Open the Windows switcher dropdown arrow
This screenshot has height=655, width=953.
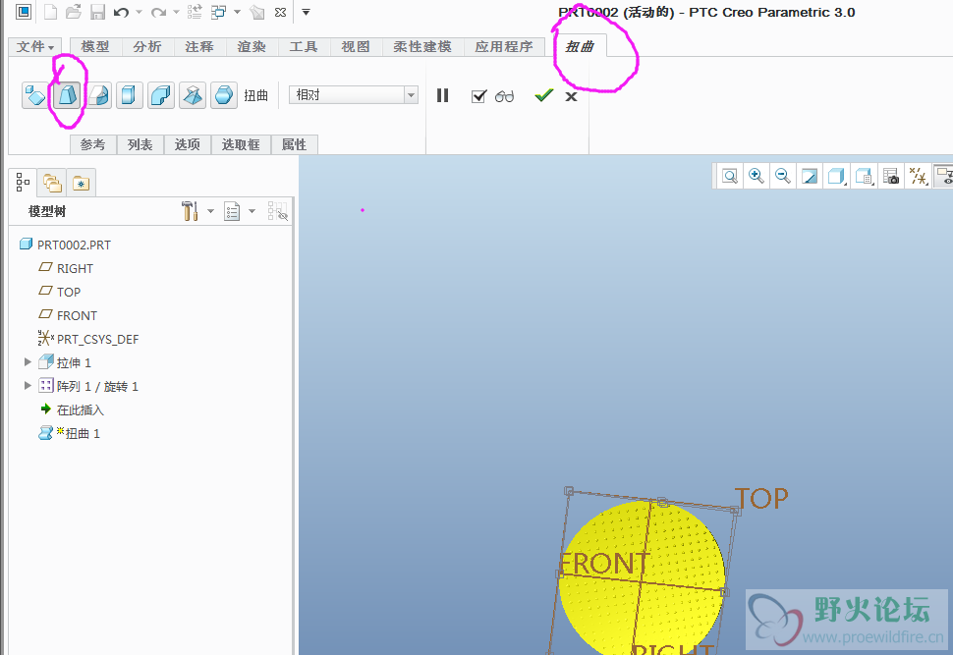[237, 12]
